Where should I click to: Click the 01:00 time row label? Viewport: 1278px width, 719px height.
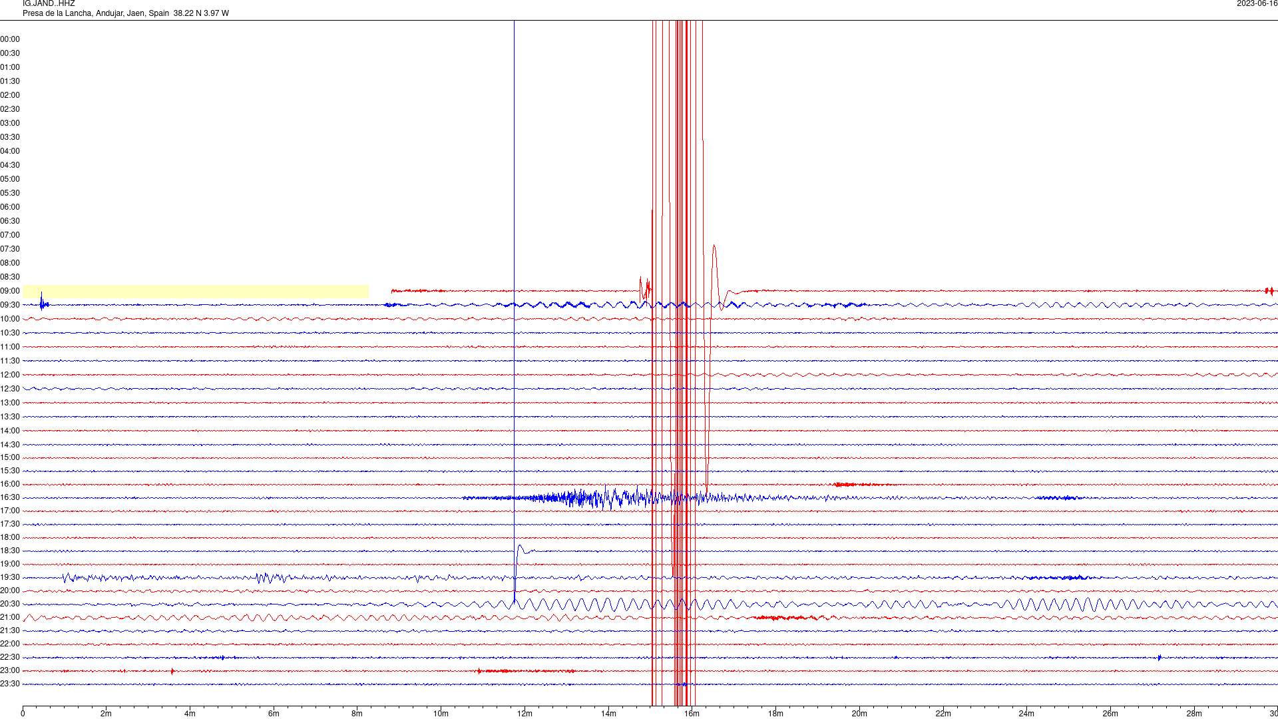pos(10,67)
